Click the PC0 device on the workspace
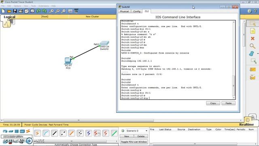Viewport: 259px width, 146px height. tap(68, 60)
